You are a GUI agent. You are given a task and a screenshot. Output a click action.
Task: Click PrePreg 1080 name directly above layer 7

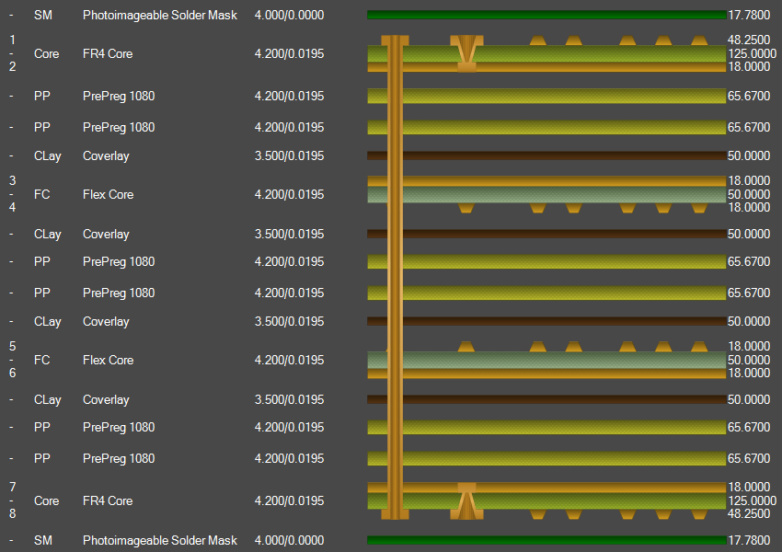[x=119, y=459]
